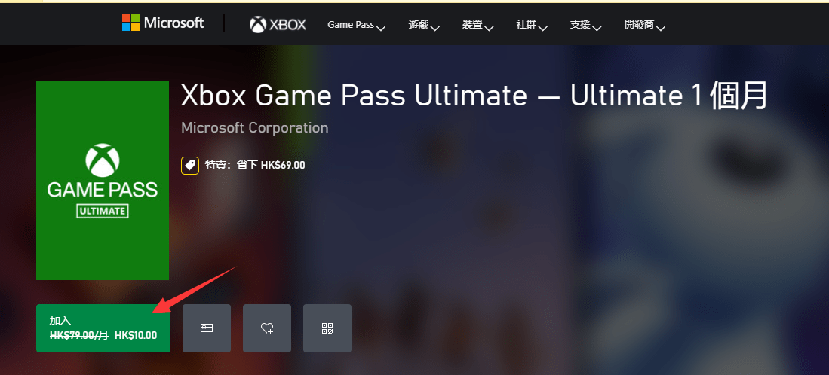The width and height of the screenshot is (829, 375).
Task: Select the 開發商 menu label
Action: (639, 25)
